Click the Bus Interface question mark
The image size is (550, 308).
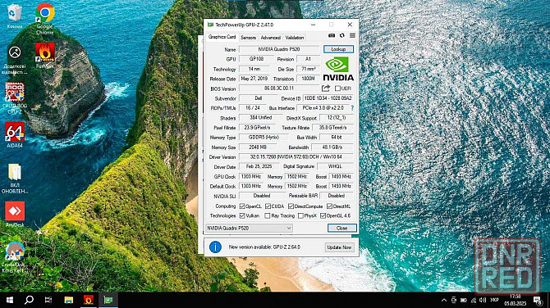pos(352,108)
